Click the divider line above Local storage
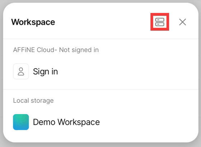Image resolution: width=201 pixels, height=147 pixels. [101, 89]
